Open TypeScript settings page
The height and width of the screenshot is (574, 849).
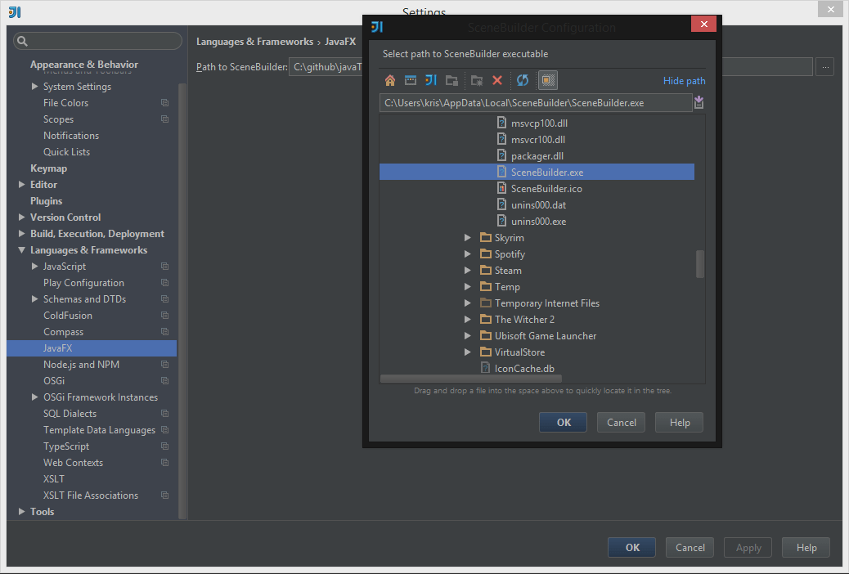tap(66, 446)
